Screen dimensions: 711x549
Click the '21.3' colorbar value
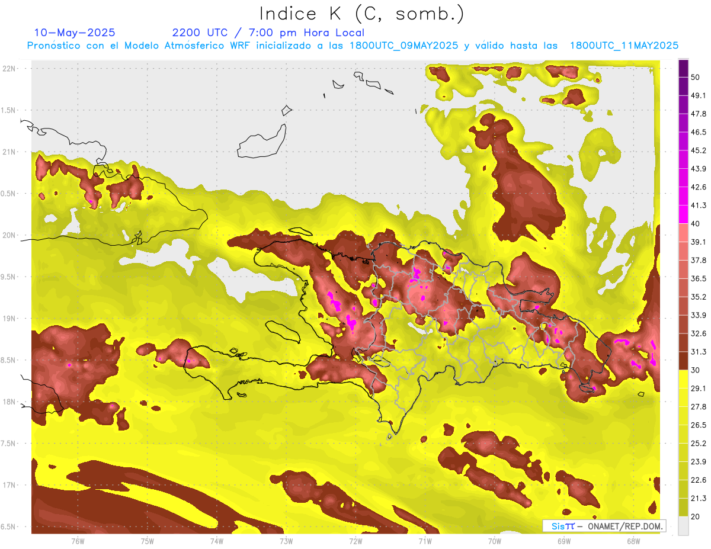698,499
